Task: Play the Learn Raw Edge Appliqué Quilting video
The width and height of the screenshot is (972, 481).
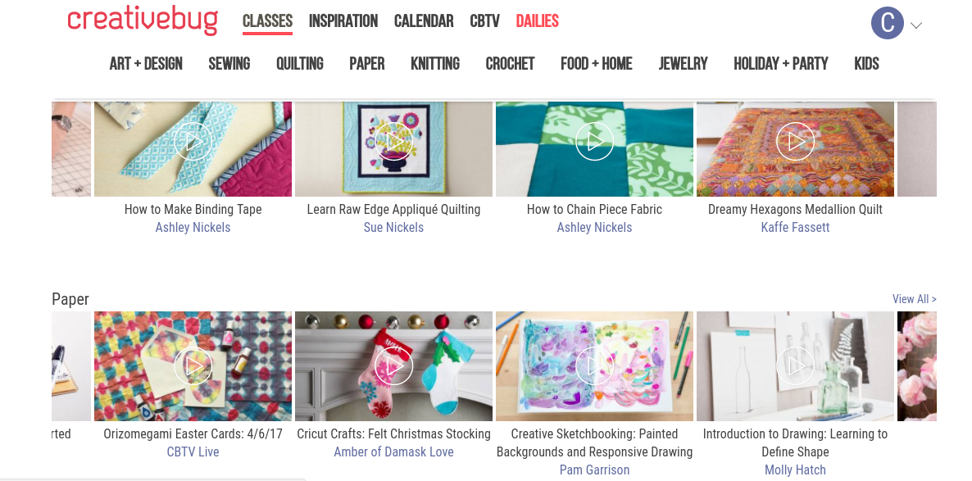Action: 393,142
